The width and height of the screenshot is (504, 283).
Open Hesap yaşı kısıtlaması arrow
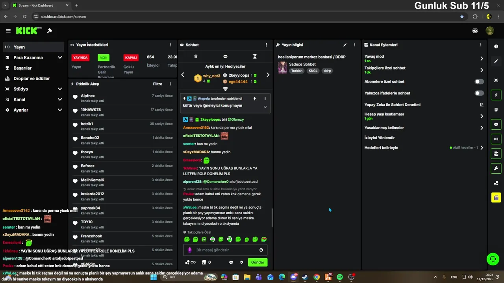(x=482, y=116)
